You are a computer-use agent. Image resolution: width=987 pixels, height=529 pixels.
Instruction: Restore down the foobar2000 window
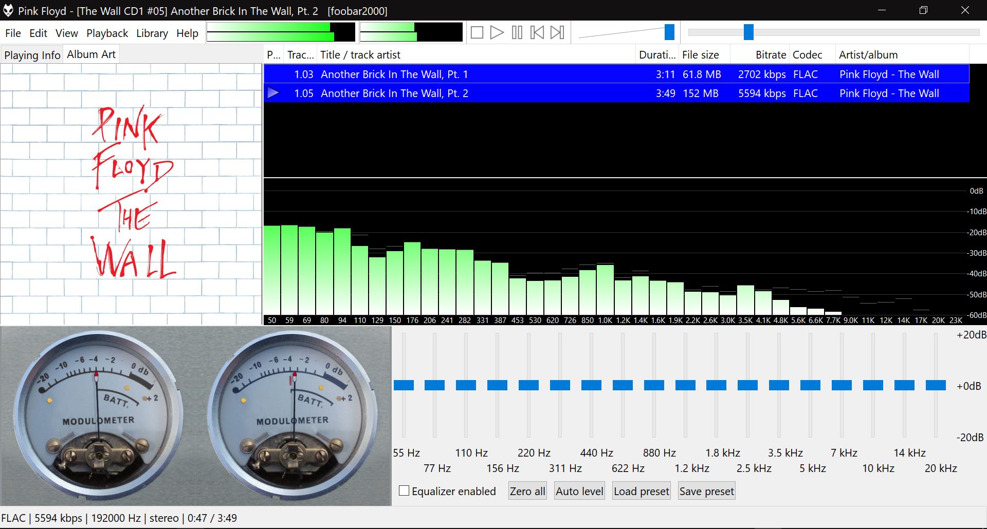click(x=923, y=10)
